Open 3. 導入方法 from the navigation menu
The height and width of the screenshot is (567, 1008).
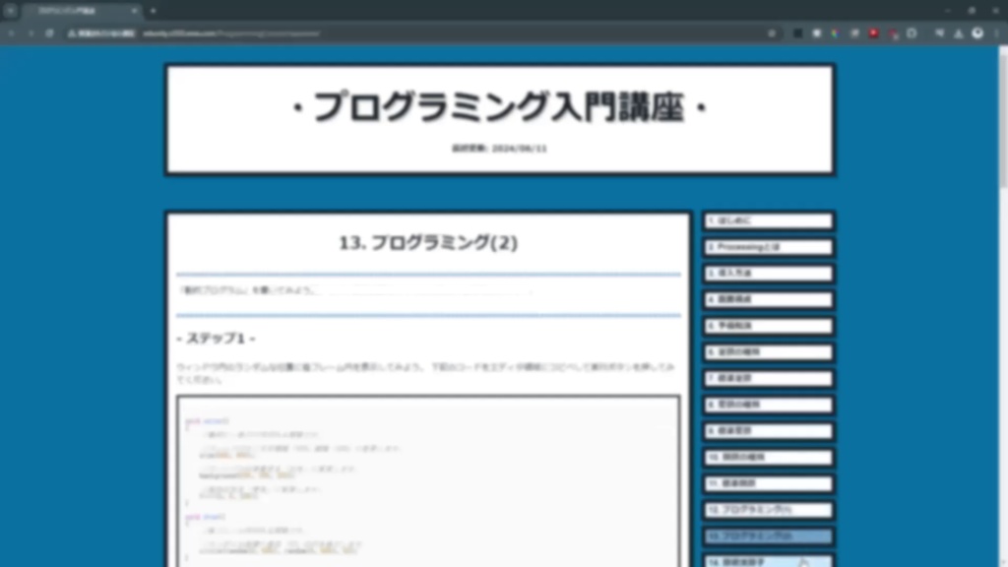[766, 273]
